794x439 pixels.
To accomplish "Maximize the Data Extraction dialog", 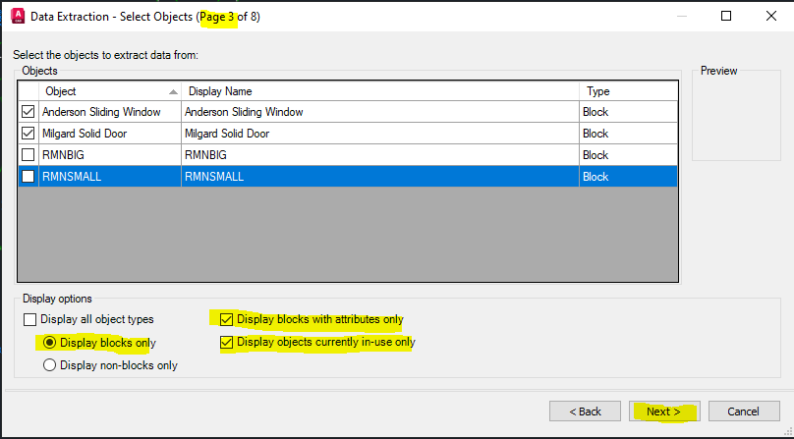I will coord(726,16).
